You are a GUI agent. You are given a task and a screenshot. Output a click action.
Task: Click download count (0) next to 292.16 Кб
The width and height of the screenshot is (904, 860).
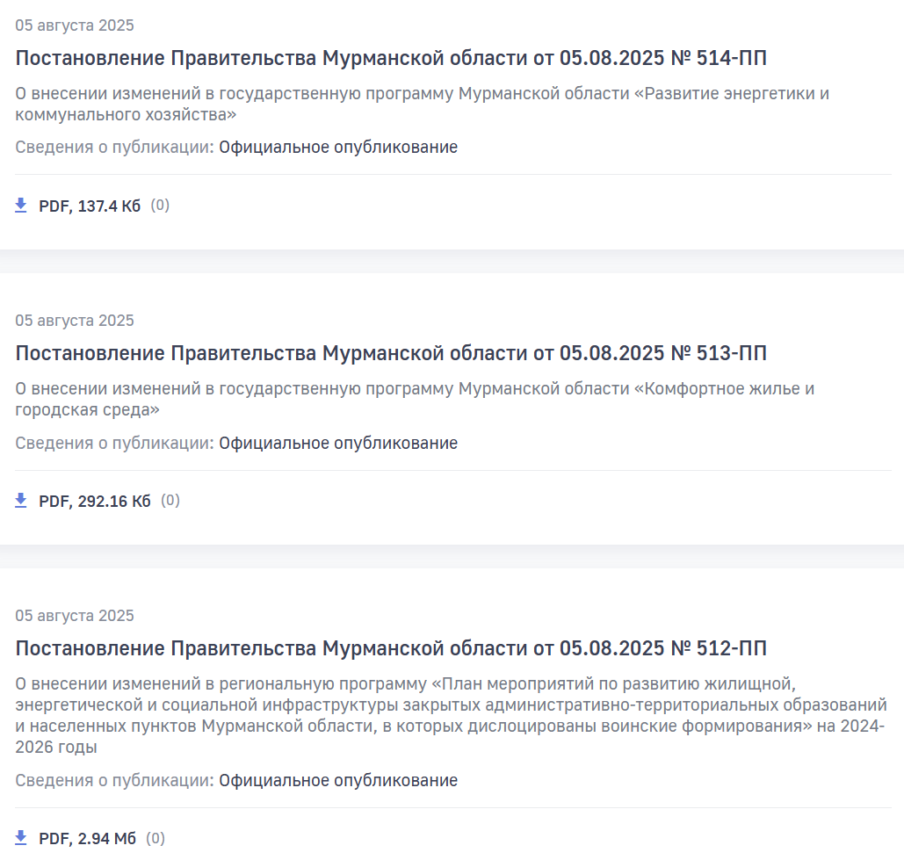point(170,501)
